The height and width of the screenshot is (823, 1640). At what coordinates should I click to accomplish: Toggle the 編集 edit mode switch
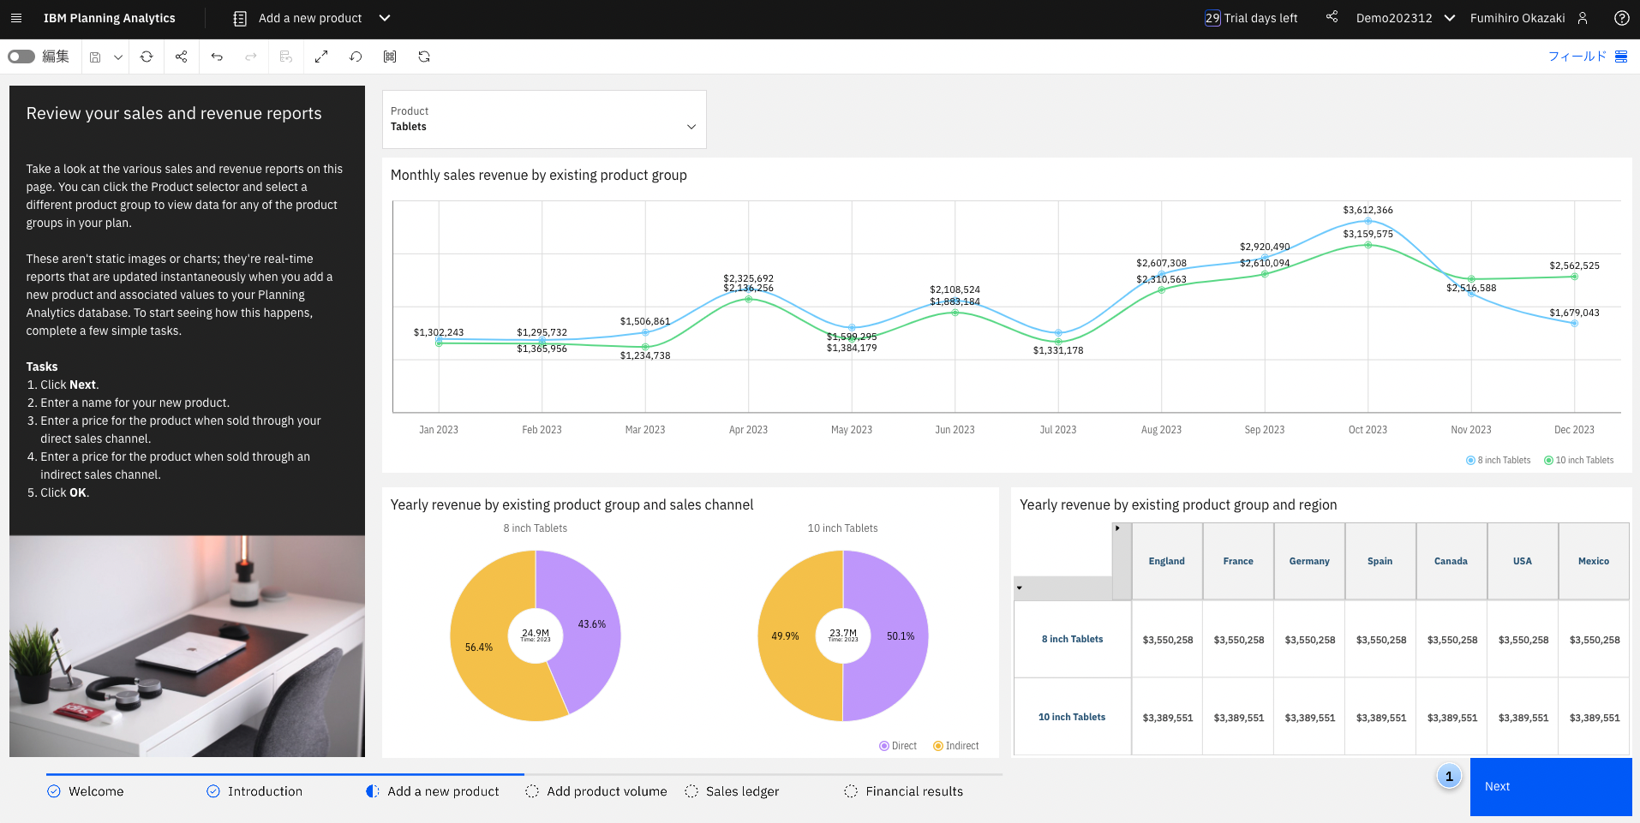21,57
